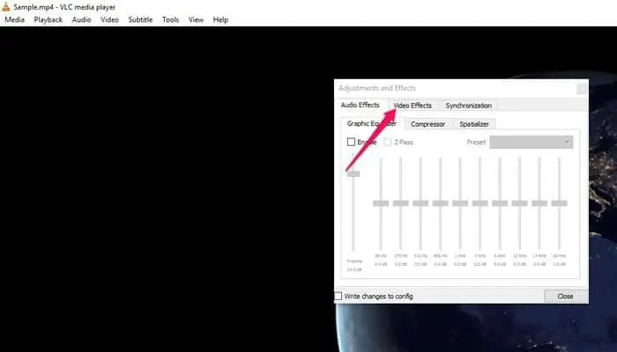The height and width of the screenshot is (352, 617).
Task: Toggle the 2 Pass checkbox
Action: tap(388, 142)
